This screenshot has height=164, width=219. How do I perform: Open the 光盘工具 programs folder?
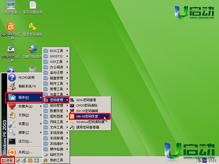pyautogui.click(x=56, y=94)
